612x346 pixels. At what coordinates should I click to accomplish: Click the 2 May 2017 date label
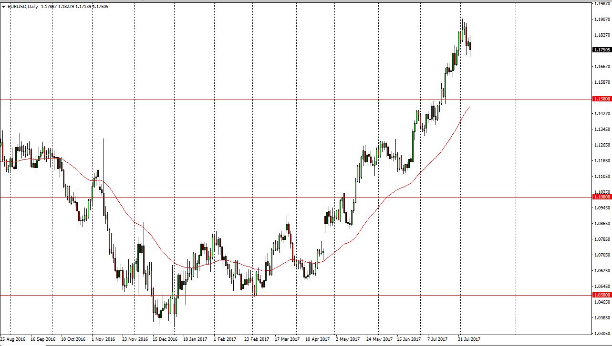click(x=347, y=340)
